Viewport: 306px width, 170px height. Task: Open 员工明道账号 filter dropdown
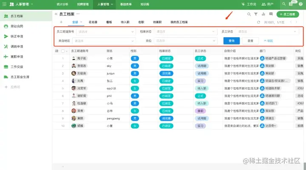(x=106, y=31)
